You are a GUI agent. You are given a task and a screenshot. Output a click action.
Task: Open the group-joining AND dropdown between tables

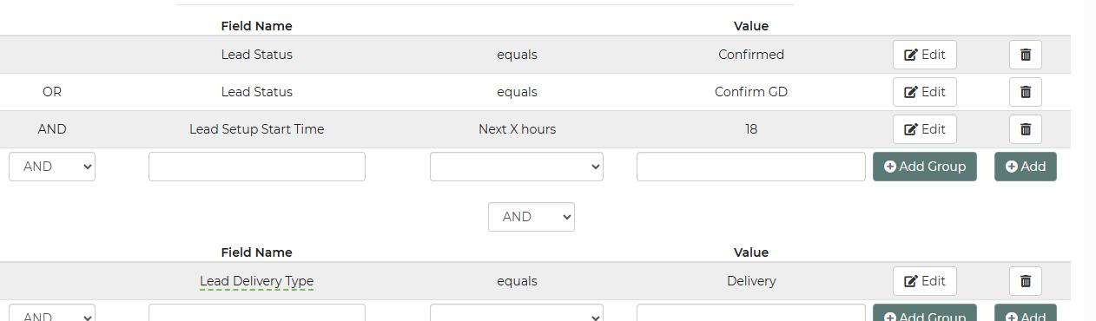pyautogui.click(x=531, y=217)
